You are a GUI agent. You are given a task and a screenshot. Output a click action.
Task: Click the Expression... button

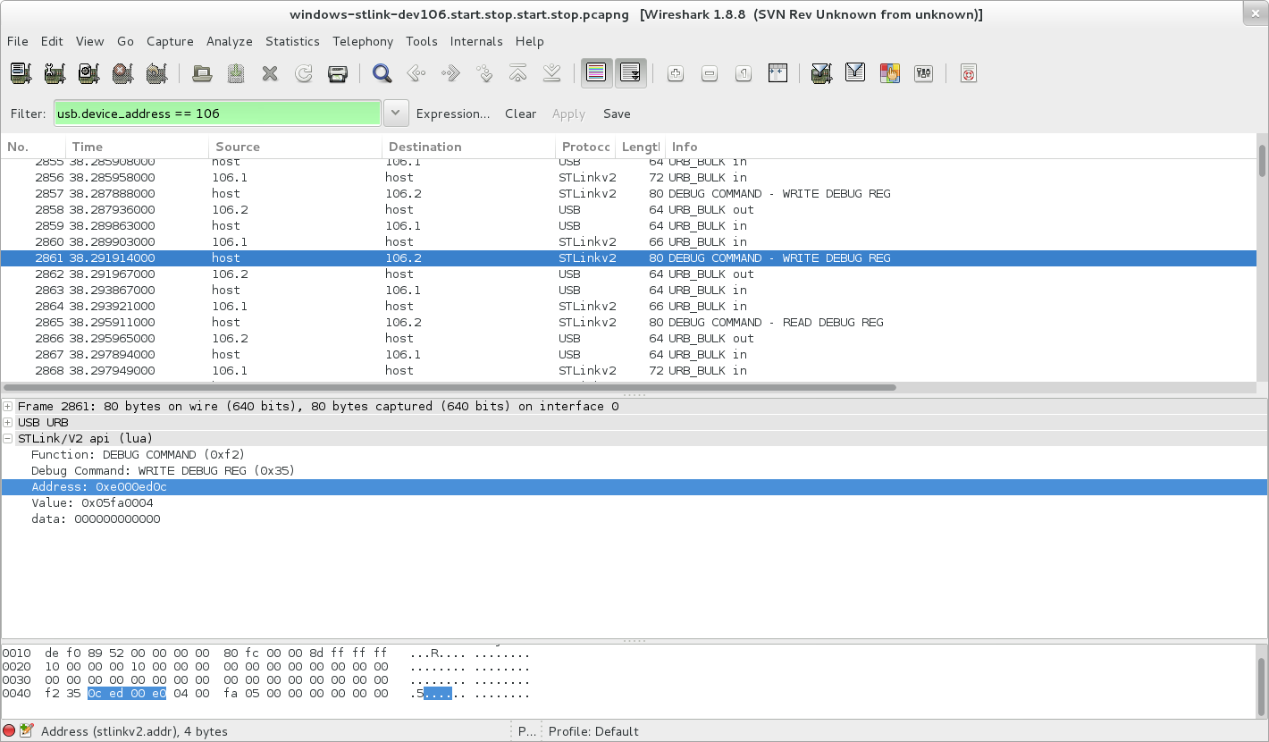point(453,114)
